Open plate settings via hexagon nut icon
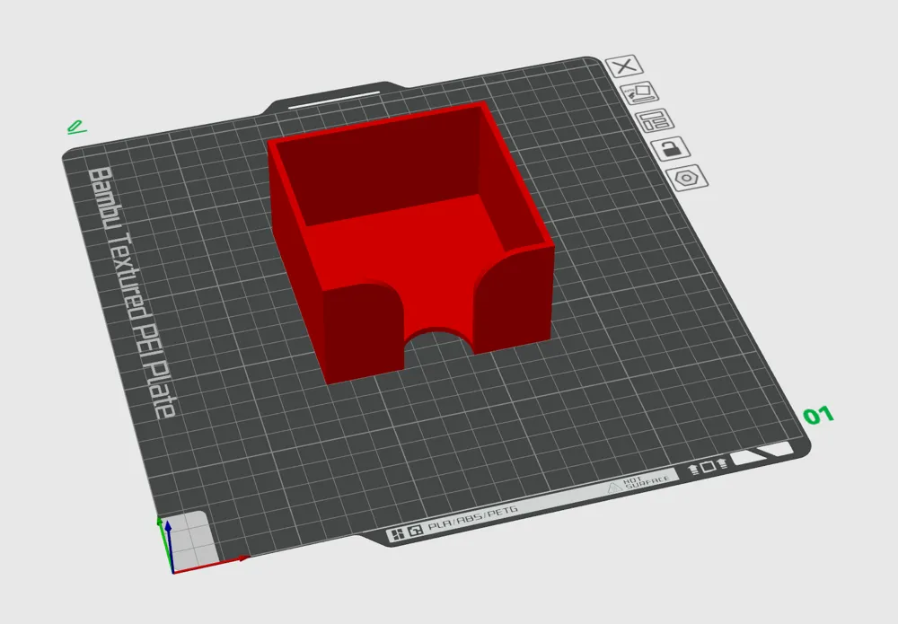The width and height of the screenshot is (898, 624). (687, 178)
